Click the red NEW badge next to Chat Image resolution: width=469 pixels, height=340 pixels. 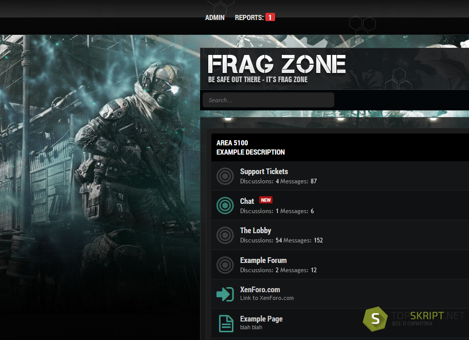pos(265,200)
